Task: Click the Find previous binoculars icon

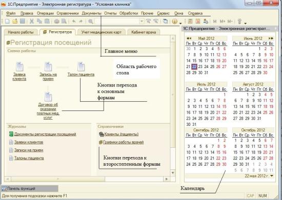Action: point(156,21)
